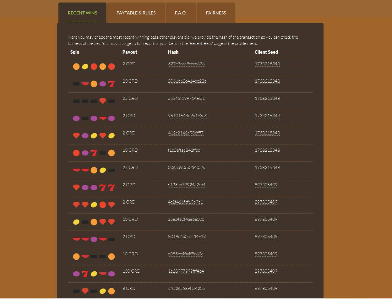Image resolution: width=392 pixels, height=299 pixels.
Task: Click client seed in the 627e7dce8cece424 row
Action: [267, 64]
